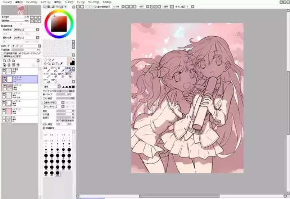Image resolution: width=290 pixels, height=199 pixels.
Task: Choose the 選択消し selection eraser
Action: click(68, 75)
